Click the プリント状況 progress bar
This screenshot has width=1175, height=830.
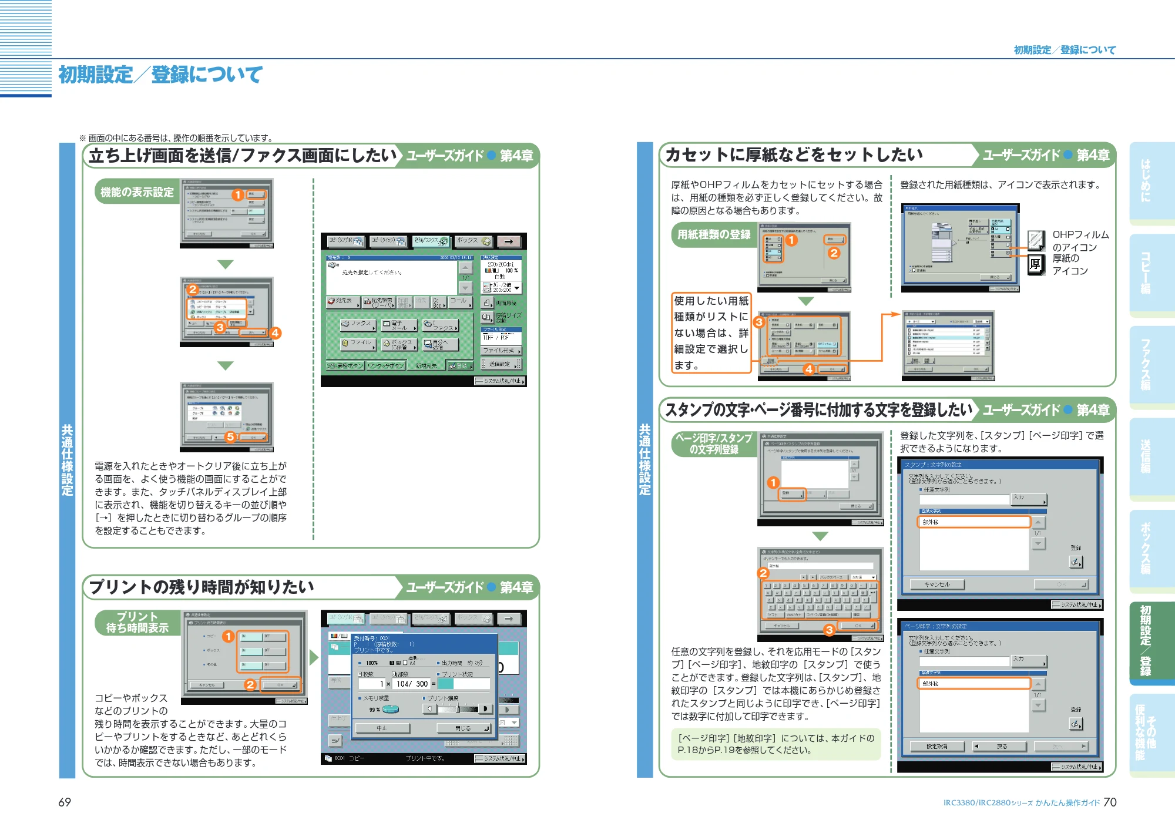tap(464, 684)
